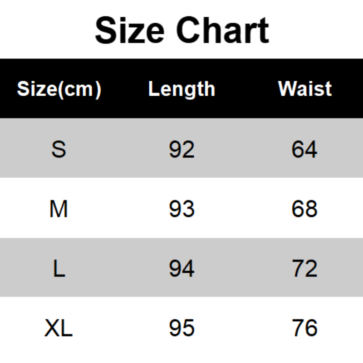
Task: Select the Length column header
Action: point(181,89)
